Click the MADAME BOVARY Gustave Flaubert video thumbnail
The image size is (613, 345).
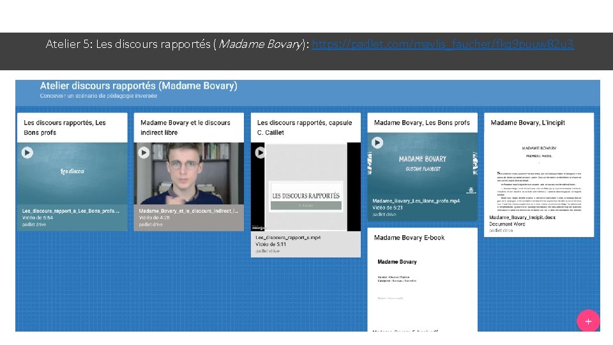click(x=422, y=164)
